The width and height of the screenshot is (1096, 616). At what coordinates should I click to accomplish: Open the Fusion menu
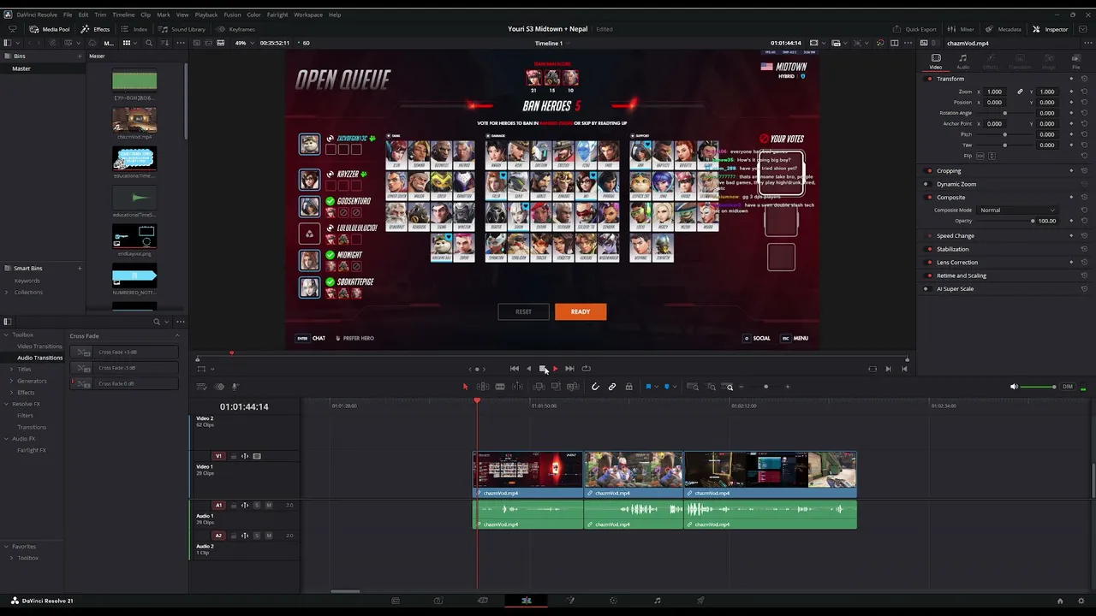(x=232, y=15)
